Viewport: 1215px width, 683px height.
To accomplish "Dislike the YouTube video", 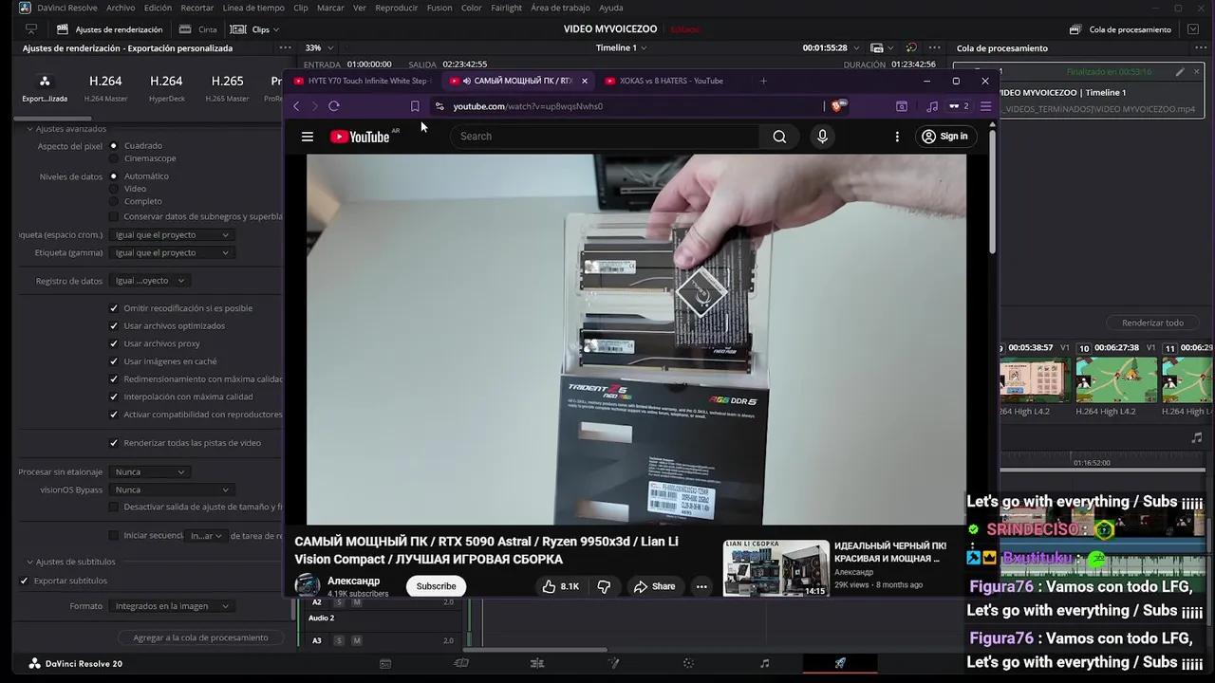I will pos(604,586).
